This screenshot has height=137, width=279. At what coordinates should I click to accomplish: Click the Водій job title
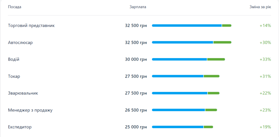coord(14,59)
